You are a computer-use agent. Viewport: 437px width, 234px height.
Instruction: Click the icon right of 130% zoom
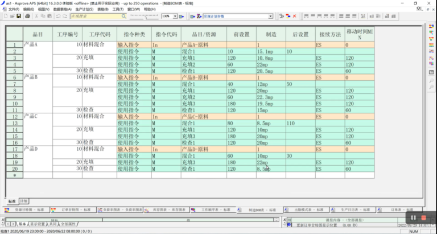click(182, 17)
